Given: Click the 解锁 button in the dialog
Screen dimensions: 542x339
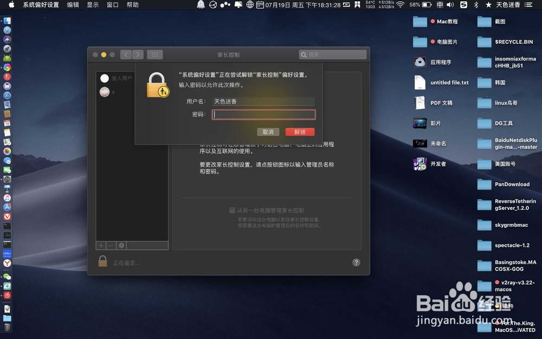Looking at the screenshot, I should tap(300, 131).
